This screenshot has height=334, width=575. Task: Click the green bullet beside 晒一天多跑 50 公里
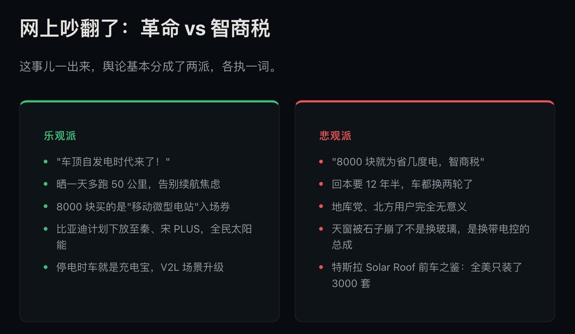coord(45,184)
